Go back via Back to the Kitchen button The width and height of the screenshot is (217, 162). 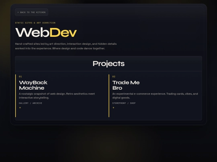[x=32, y=12]
